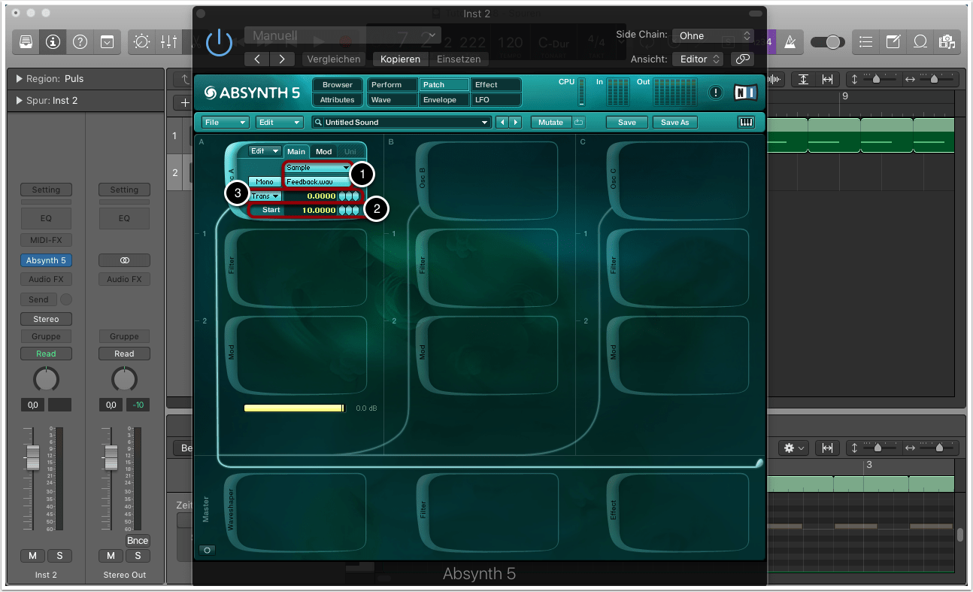The image size is (973, 592).
Task: Mute the Inst 2 channel strip
Action: pyautogui.click(x=32, y=556)
